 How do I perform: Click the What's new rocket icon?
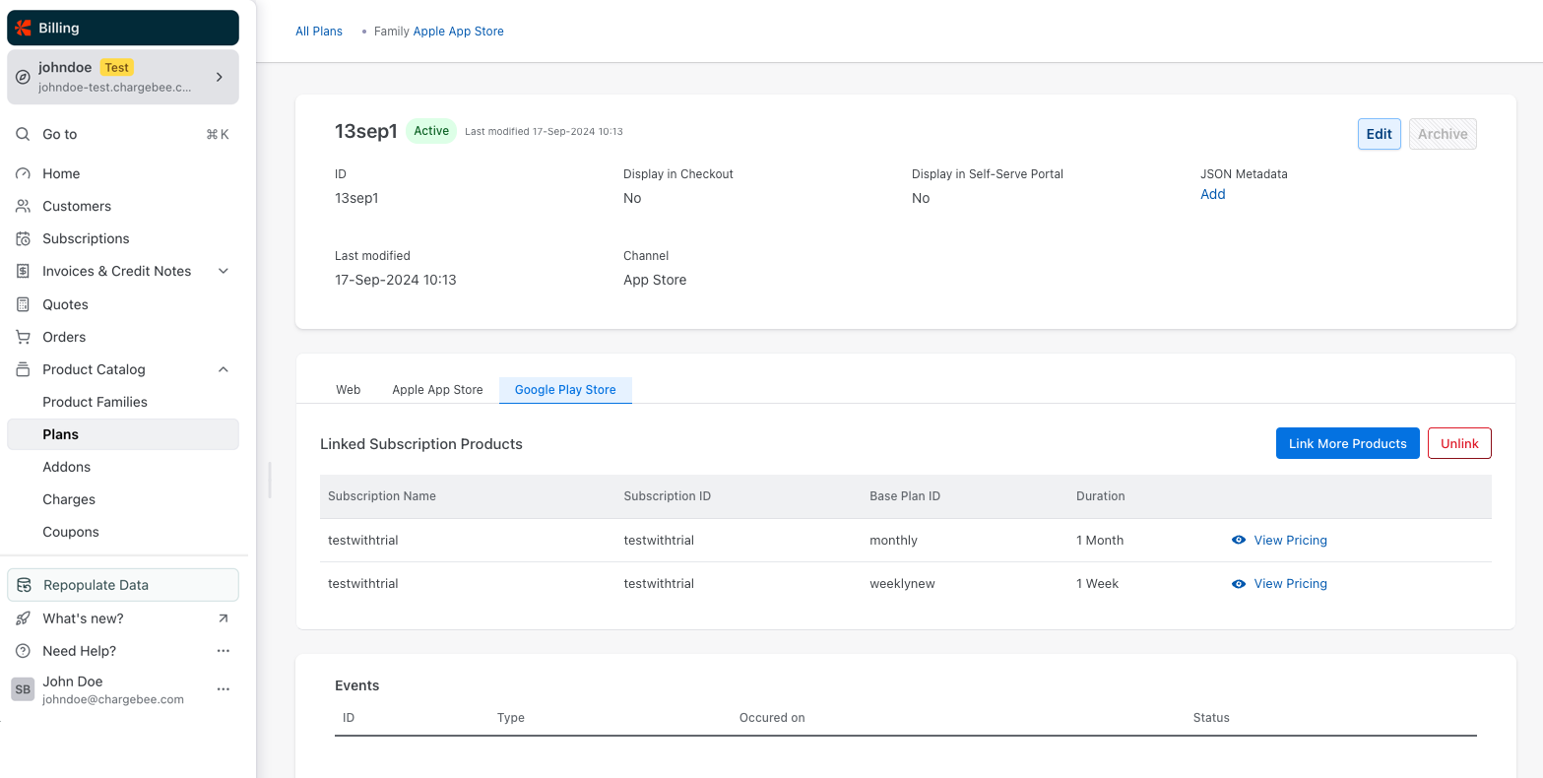(x=23, y=618)
